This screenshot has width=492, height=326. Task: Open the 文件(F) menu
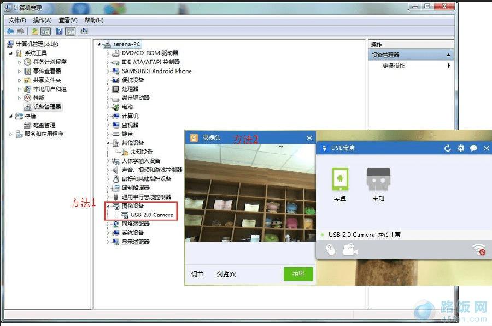click(x=17, y=20)
